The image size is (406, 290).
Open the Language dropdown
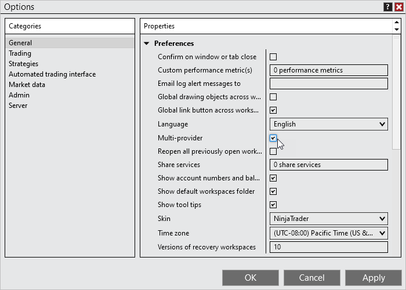(x=329, y=124)
